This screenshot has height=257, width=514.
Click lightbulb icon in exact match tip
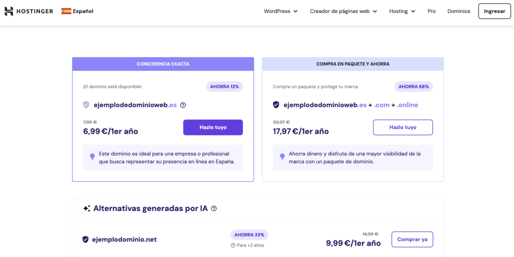click(92, 157)
